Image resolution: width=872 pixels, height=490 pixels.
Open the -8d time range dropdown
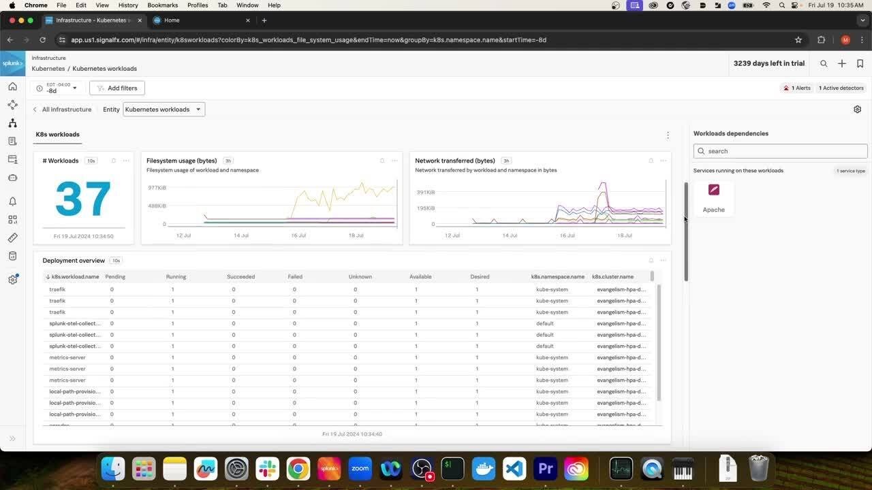[x=57, y=88]
